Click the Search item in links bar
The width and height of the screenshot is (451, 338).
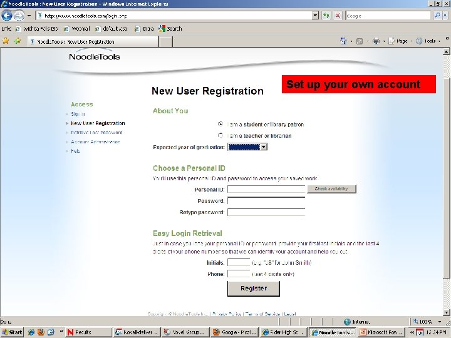click(170, 29)
